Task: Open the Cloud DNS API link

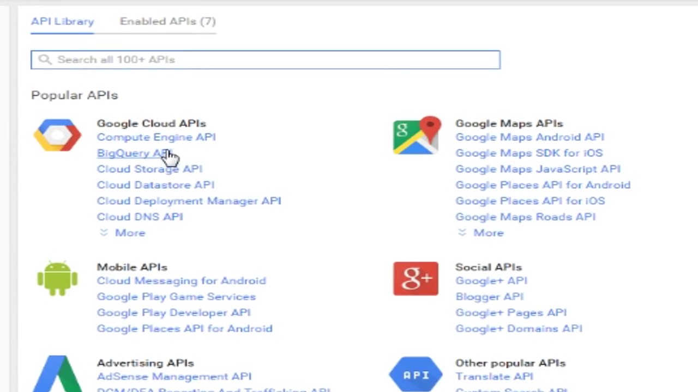Action: (x=140, y=217)
